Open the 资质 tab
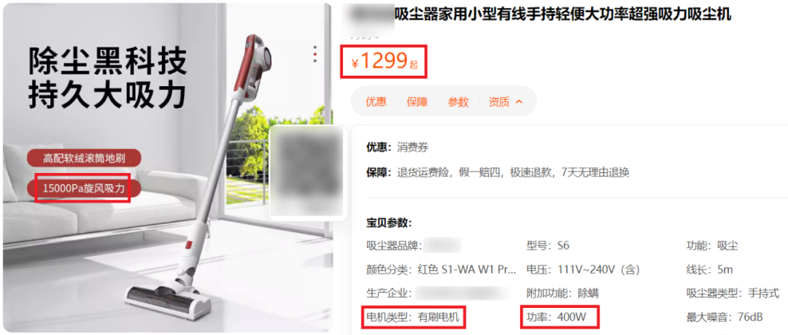The width and height of the screenshot is (788, 335). pos(499,101)
